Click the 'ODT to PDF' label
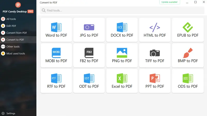Image resolution: width=207 pixels, height=116 pixels. point(89,86)
